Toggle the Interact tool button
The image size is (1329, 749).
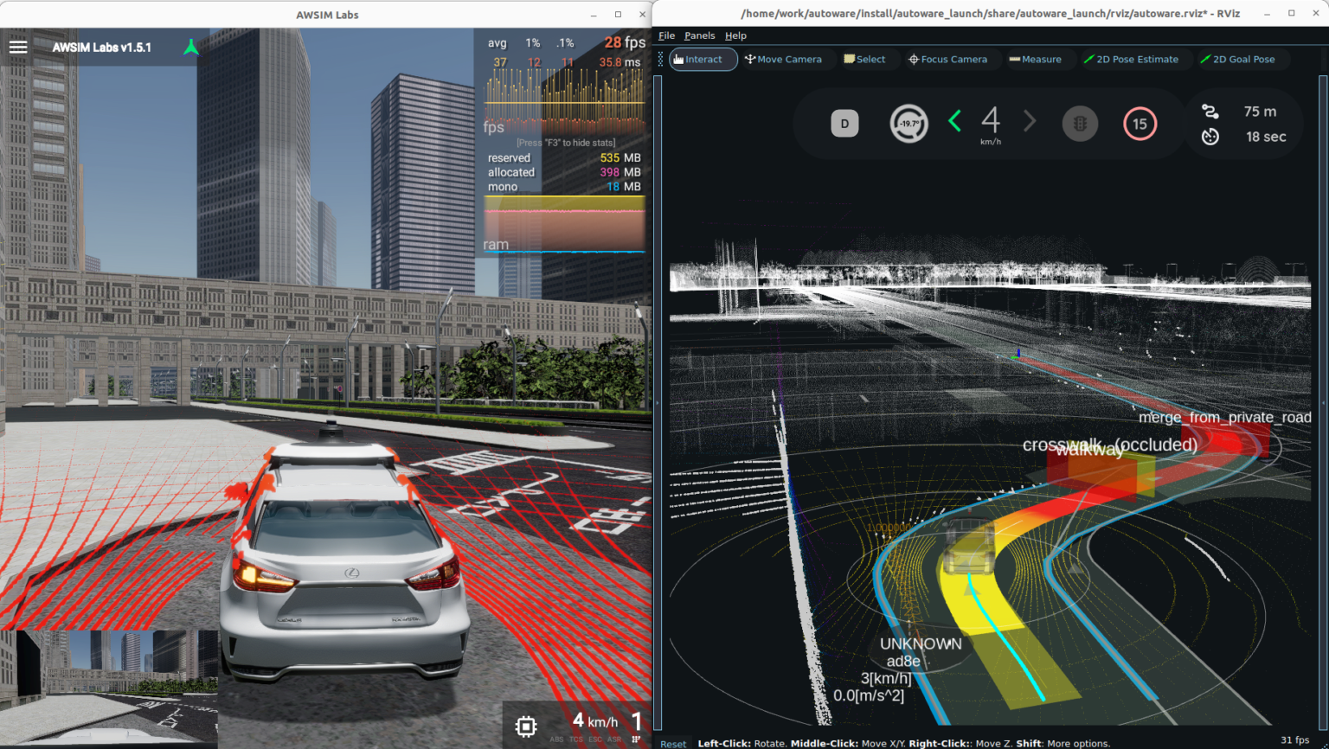point(703,60)
